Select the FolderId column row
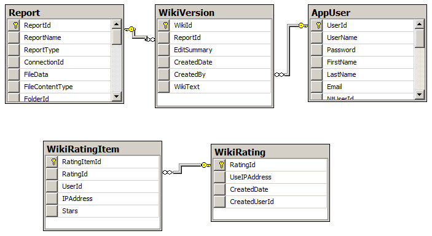The width and height of the screenshot is (432, 236). (60, 97)
